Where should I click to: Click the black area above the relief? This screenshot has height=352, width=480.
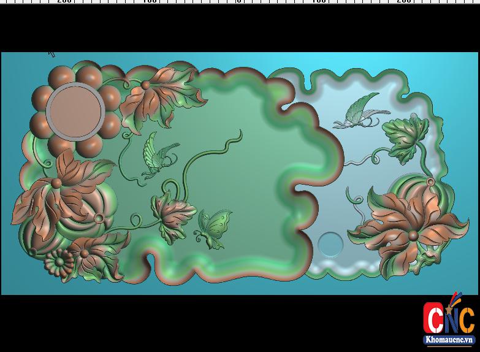coord(239,28)
